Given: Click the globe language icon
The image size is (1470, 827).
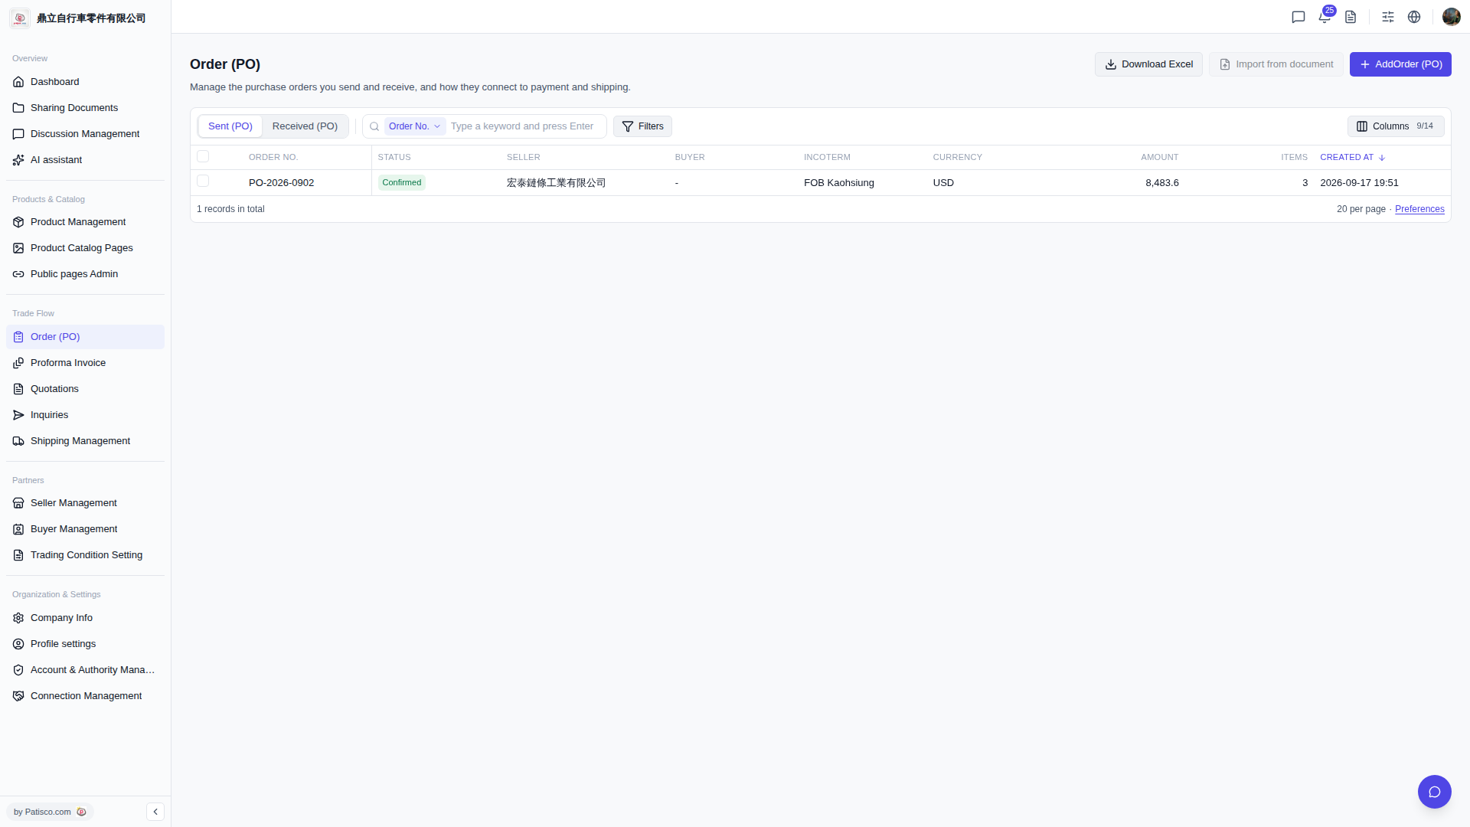Looking at the screenshot, I should [x=1414, y=17].
